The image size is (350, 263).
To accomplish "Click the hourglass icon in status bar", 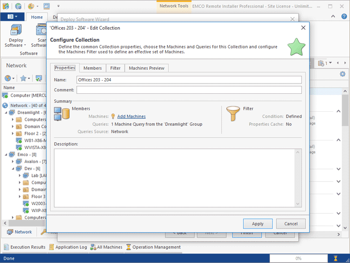I will pos(335,258).
